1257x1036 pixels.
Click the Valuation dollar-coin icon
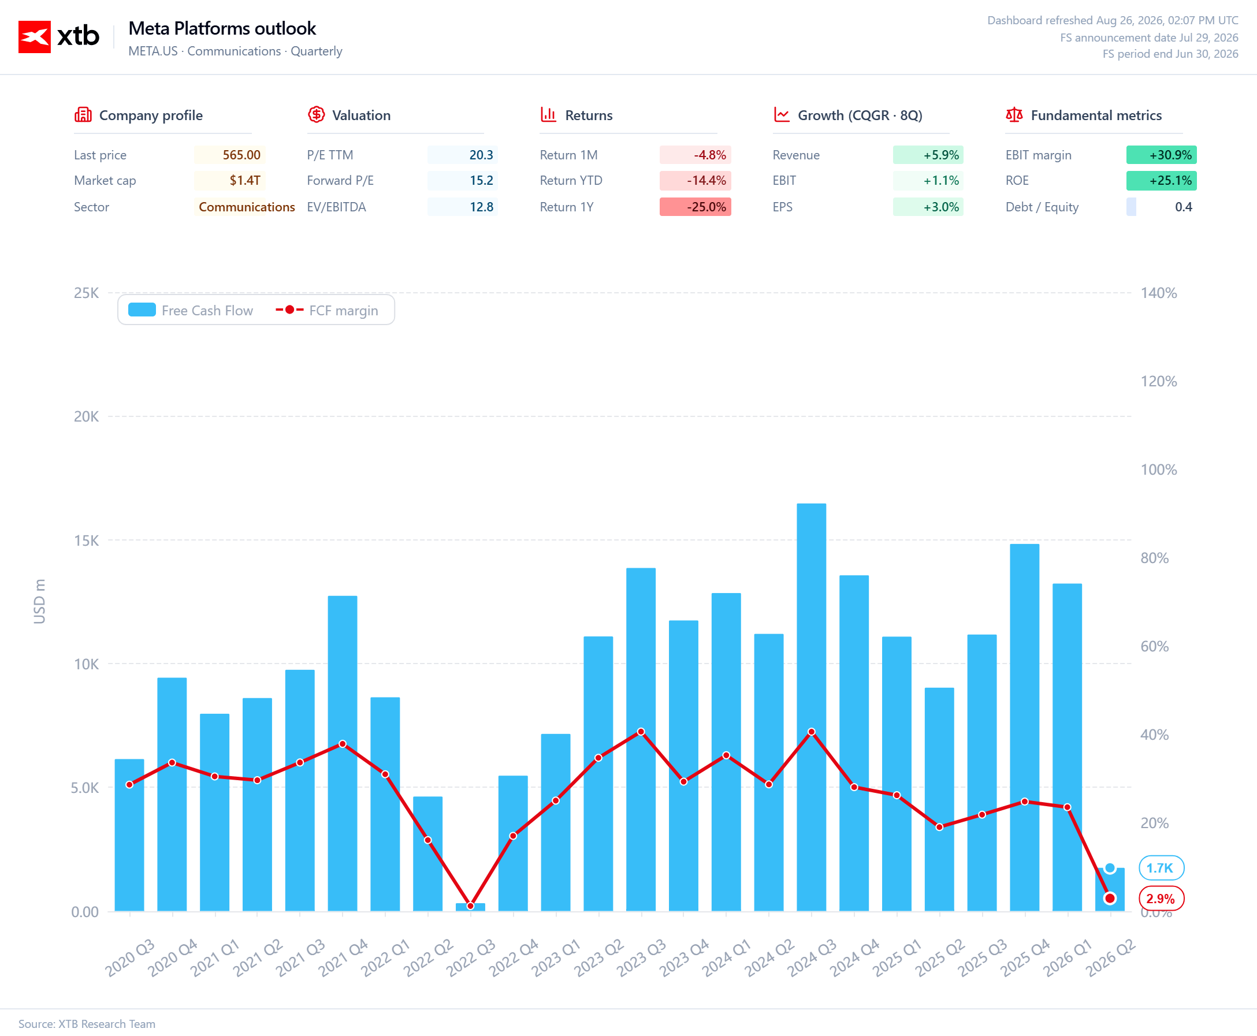tap(317, 114)
